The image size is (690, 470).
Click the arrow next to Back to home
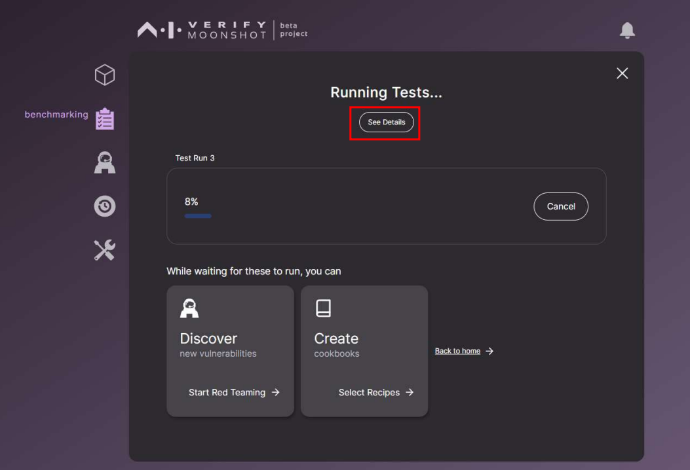[488, 351]
